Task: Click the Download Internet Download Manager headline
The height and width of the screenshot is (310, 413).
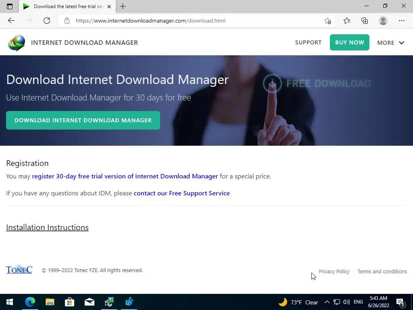Action: (x=117, y=80)
